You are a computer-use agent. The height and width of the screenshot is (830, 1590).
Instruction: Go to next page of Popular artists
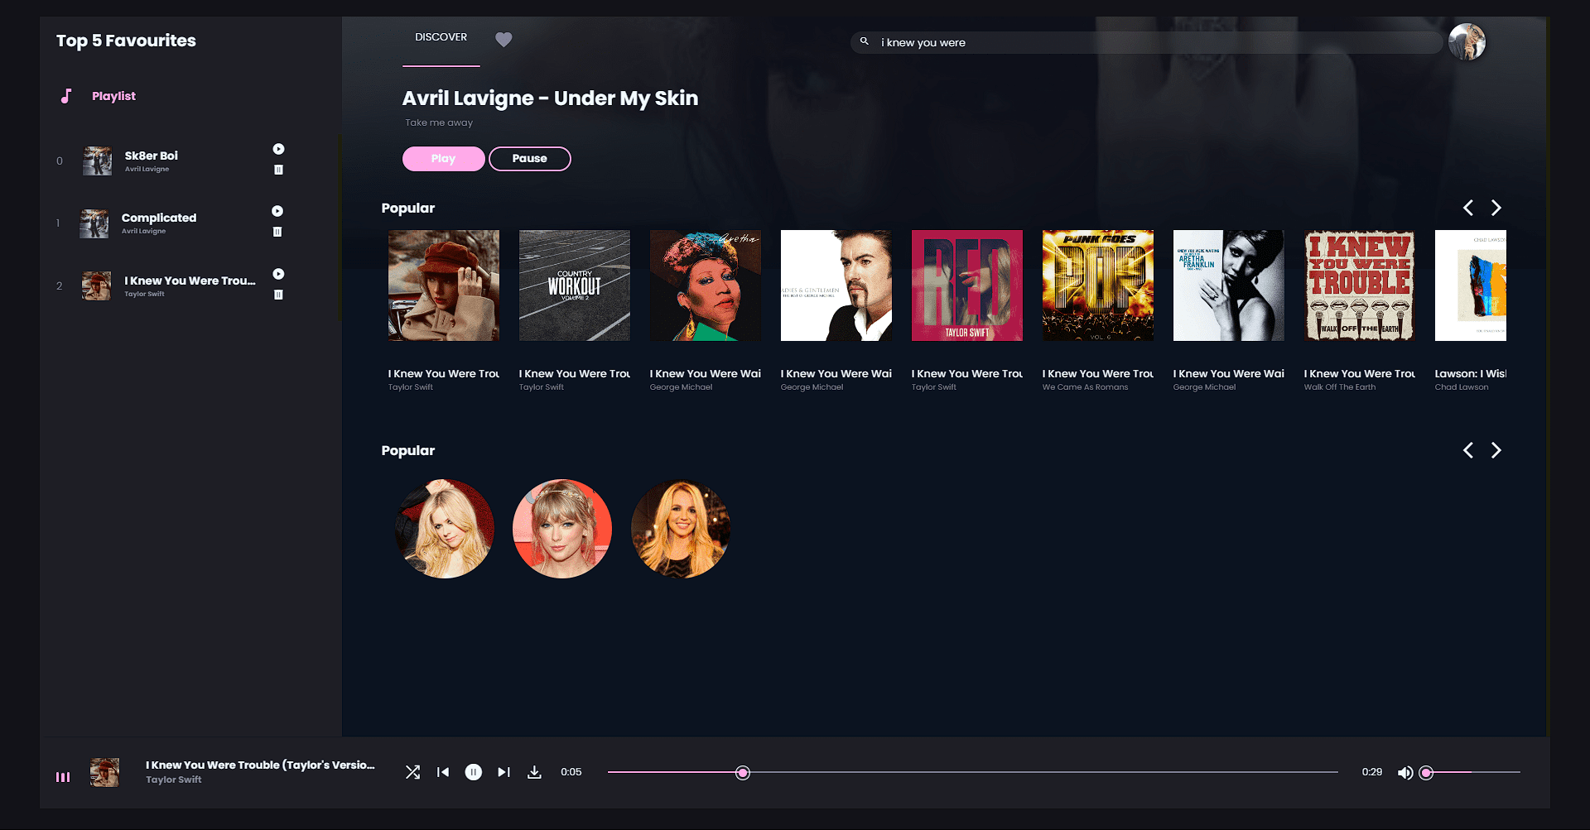click(1496, 450)
